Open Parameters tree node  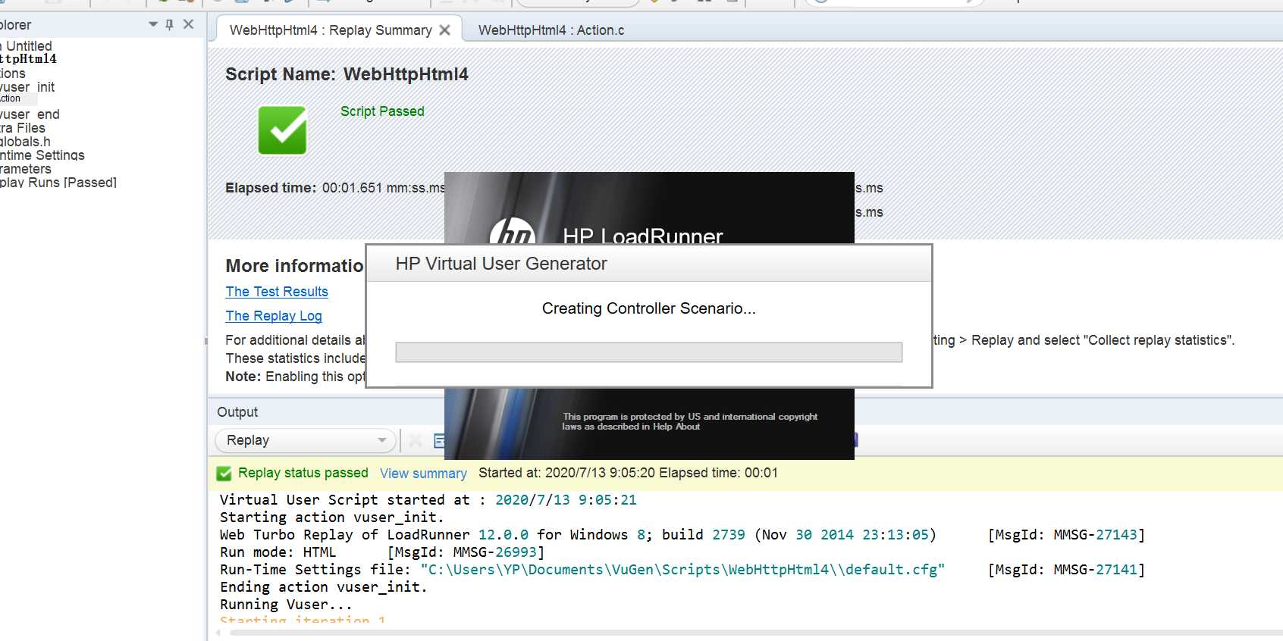click(26, 169)
